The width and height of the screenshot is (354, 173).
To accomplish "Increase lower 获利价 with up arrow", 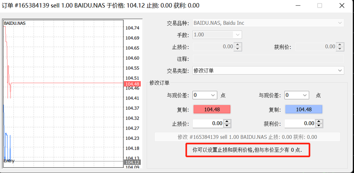I will pos(319,122).
